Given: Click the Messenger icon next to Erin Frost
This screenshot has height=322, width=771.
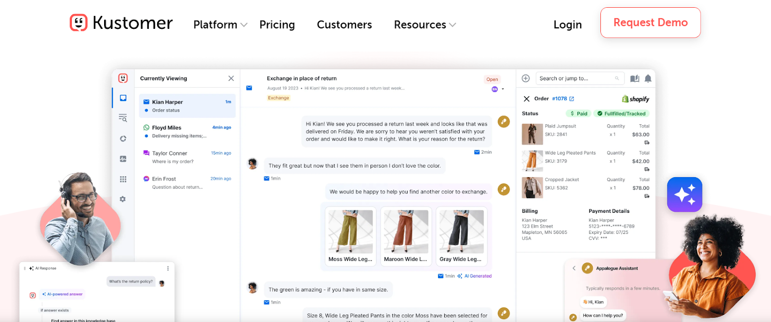Looking at the screenshot, I should tap(146, 179).
